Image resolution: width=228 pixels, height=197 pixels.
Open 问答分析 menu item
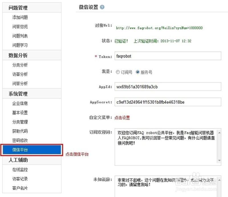coord(20,83)
